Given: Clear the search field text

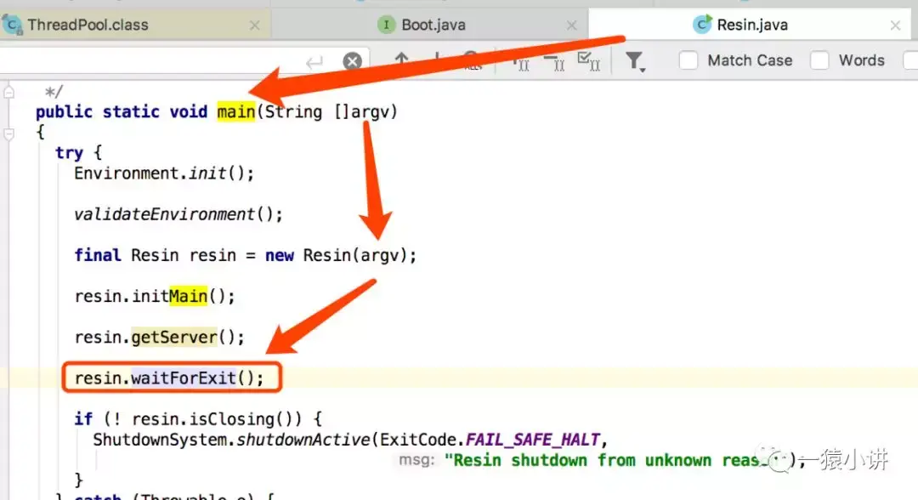Looking at the screenshot, I should [352, 61].
